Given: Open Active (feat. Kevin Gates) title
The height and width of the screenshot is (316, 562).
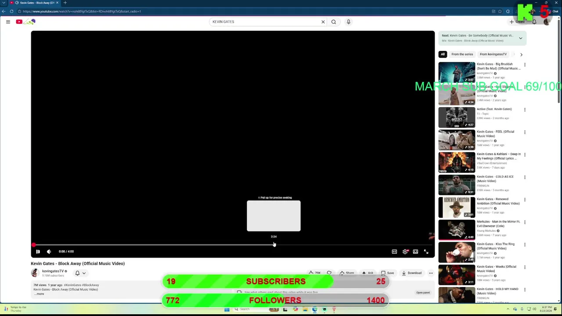Looking at the screenshot, I should 494,109.
